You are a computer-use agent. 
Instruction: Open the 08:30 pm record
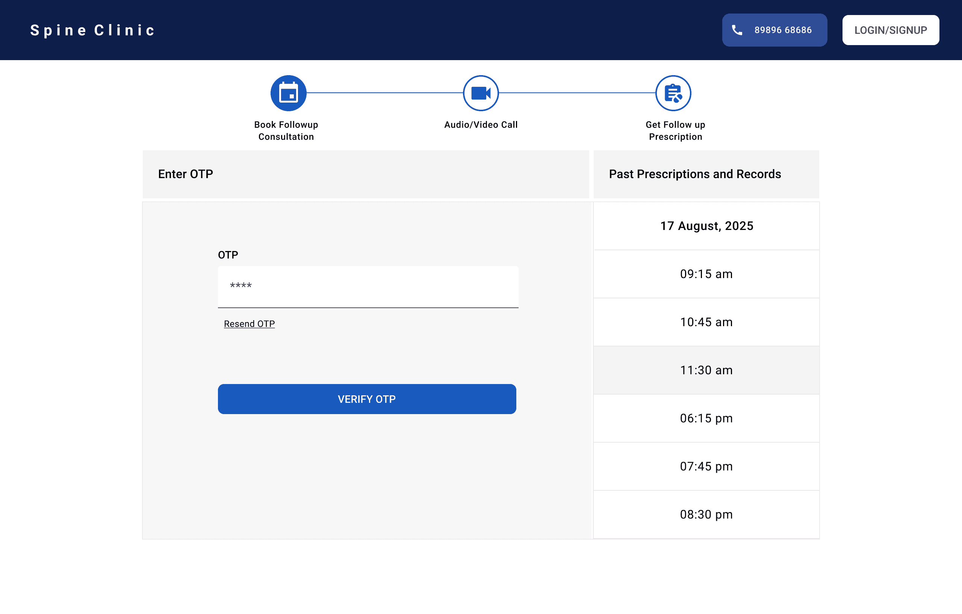tap(706, 514)
